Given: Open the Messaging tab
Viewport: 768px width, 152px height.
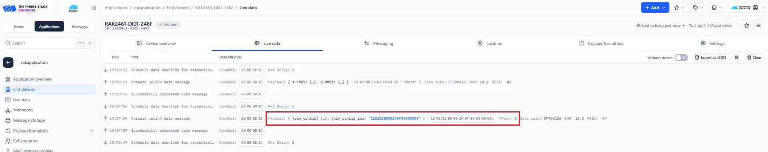Looking at the screenshot, I should 378,43.
